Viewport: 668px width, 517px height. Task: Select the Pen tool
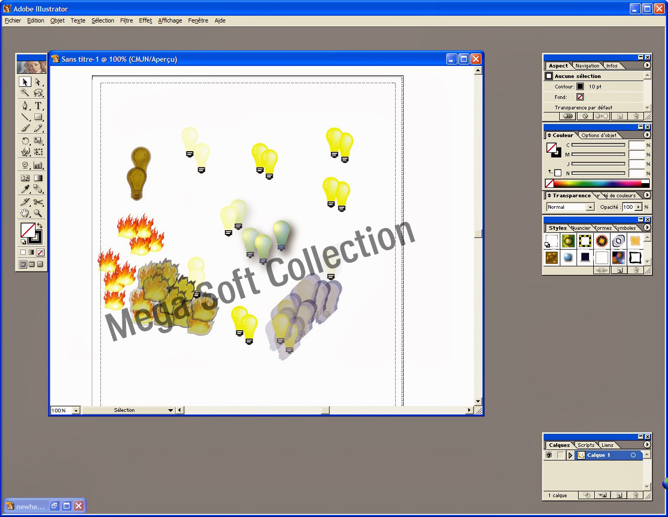point(25,106)
